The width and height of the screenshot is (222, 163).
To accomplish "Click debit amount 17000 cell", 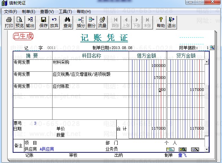I will pos(148,78).
